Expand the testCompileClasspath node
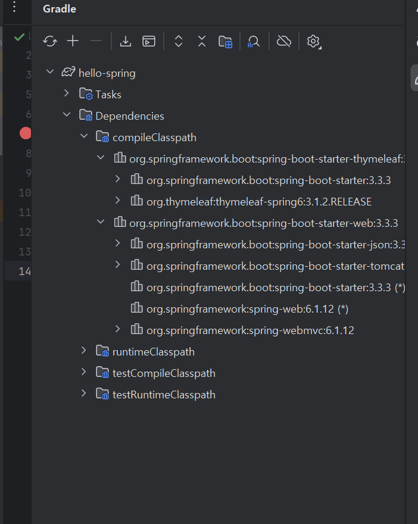The height and width of the screenshot is (524, 418). [x=83, y=372]
